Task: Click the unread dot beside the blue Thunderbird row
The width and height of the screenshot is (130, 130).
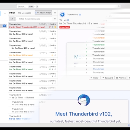Action: click(86, 69)
